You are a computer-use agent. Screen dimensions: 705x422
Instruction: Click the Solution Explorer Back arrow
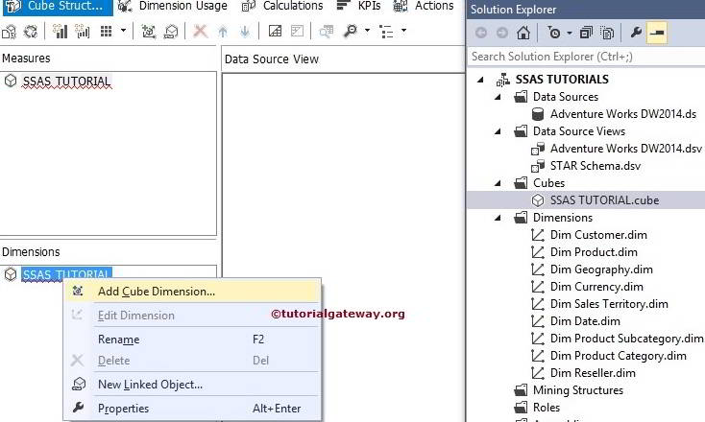click(x=481, y=33)
